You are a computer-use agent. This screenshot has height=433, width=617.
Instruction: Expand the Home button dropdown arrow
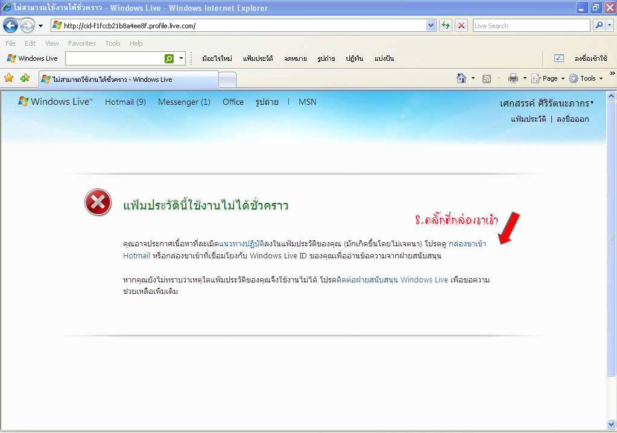(473, 78)
